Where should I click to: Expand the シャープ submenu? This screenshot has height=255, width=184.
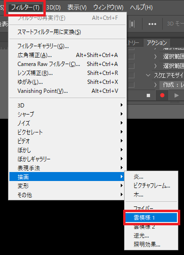[x=67, y=114]
